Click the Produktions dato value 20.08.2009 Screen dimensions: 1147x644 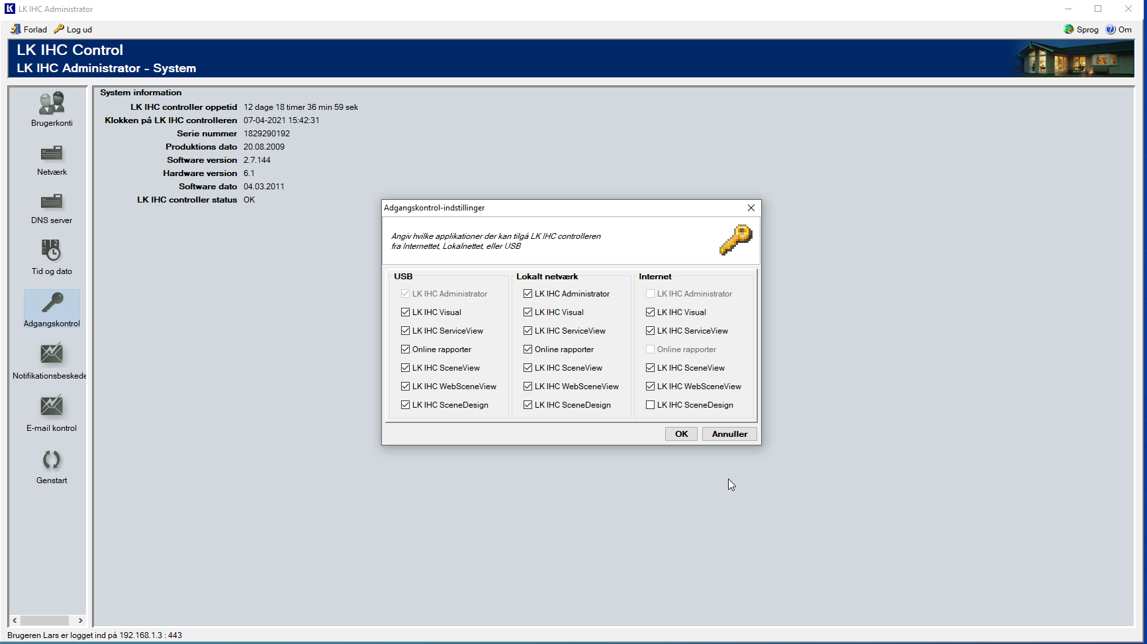coord(264,147)
